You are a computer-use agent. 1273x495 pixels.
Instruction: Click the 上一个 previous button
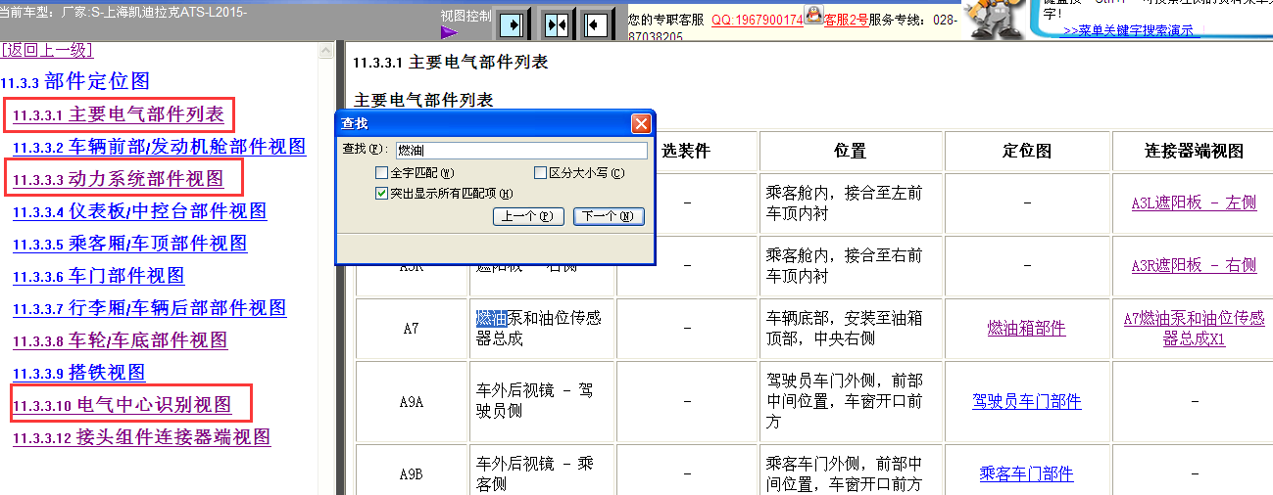[x=528, y=216]
